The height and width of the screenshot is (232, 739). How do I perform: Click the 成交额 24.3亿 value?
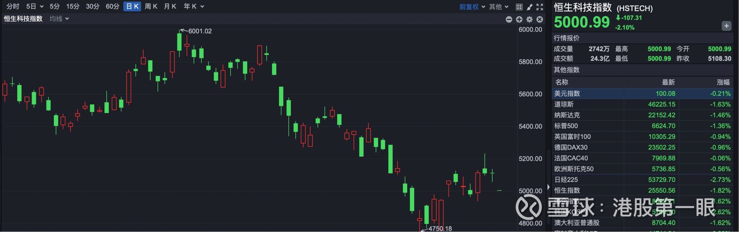click(600, 58)
